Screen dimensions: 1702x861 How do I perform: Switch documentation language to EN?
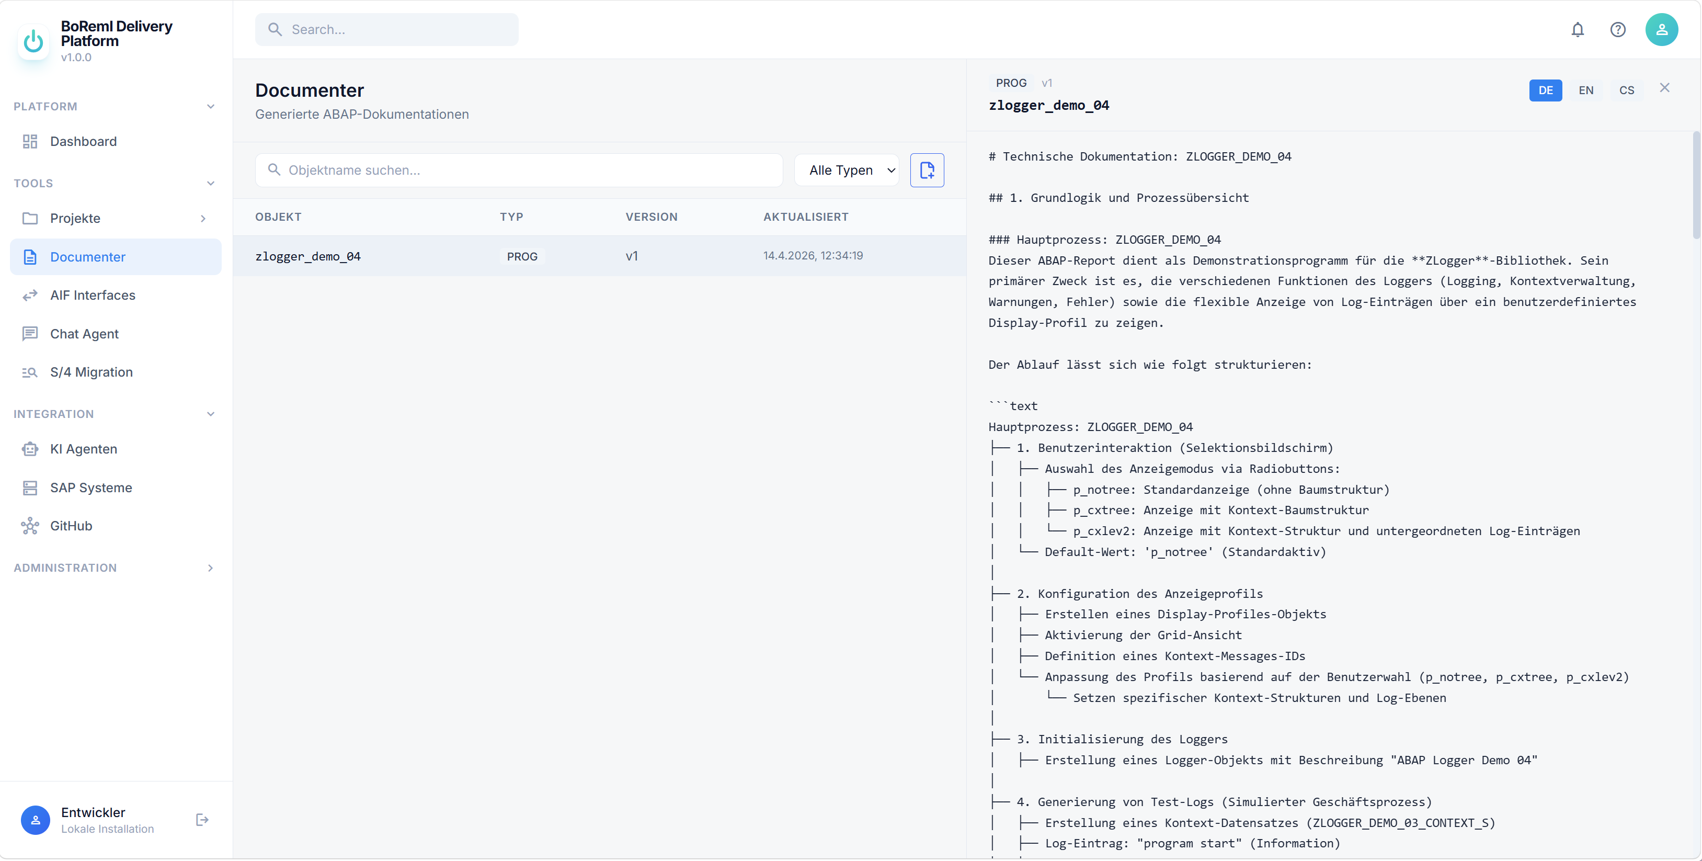tap(1586, 90)
